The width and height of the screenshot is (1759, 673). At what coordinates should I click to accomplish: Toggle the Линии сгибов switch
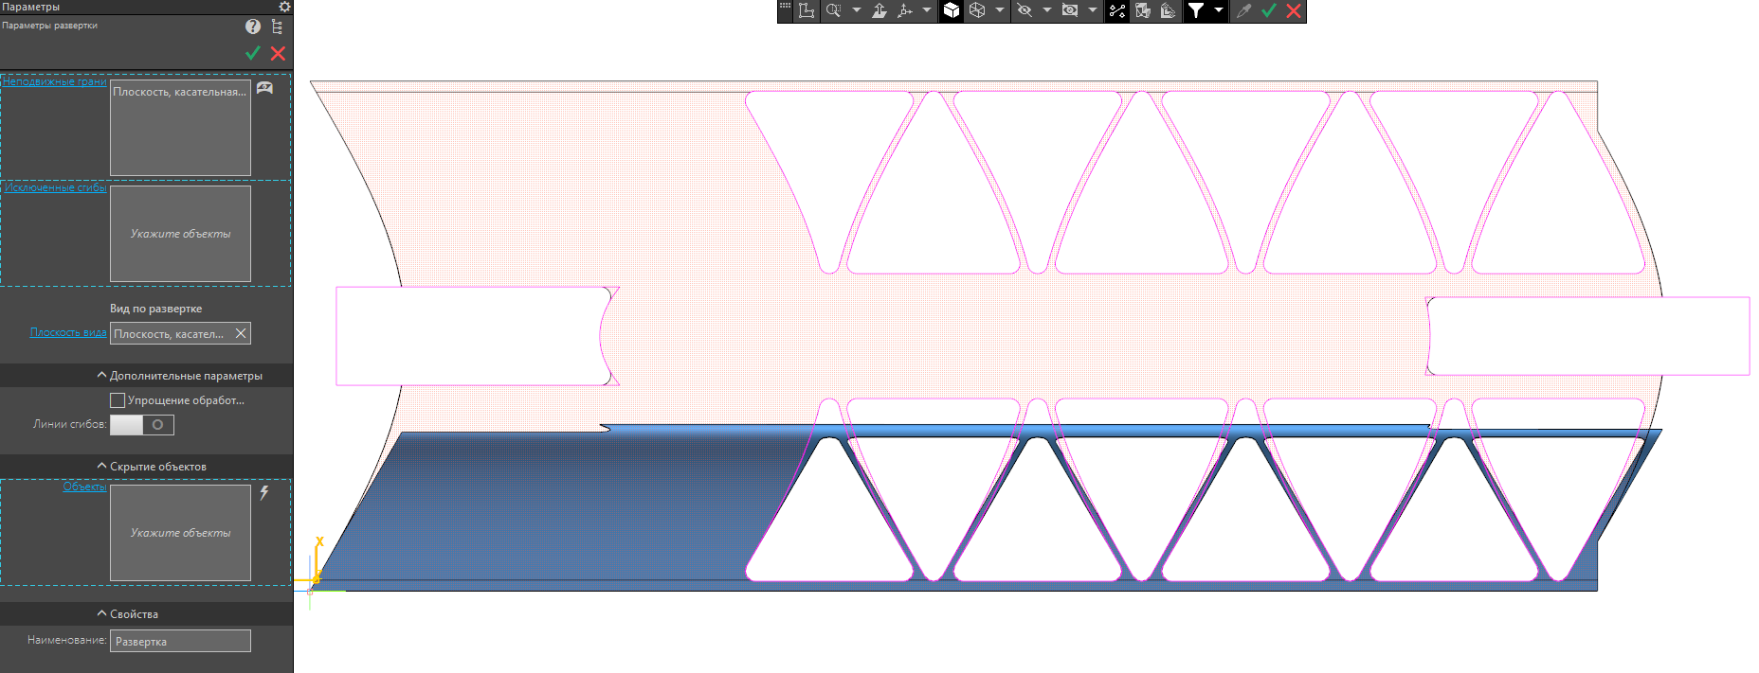[142, 425]
